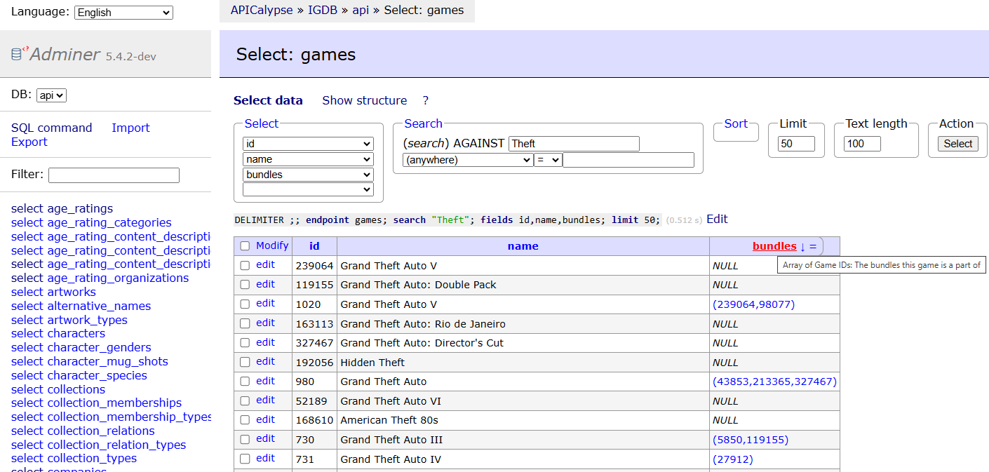Open the Language dropdown

[123, 13]
